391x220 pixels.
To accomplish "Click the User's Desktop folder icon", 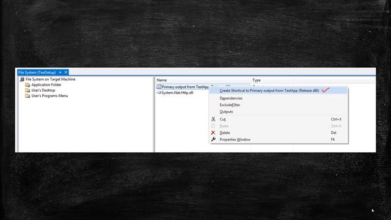I will pos(27,90).
